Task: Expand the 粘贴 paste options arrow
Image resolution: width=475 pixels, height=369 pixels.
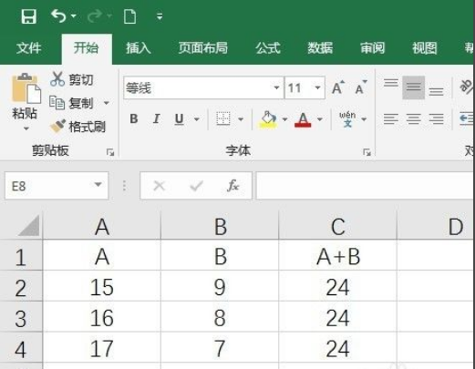Action: (26, 128)
